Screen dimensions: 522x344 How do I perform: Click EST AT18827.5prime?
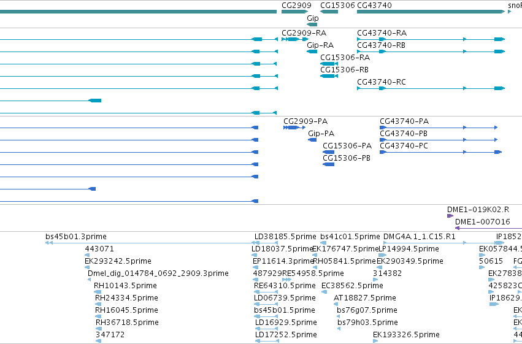[365, 298]
